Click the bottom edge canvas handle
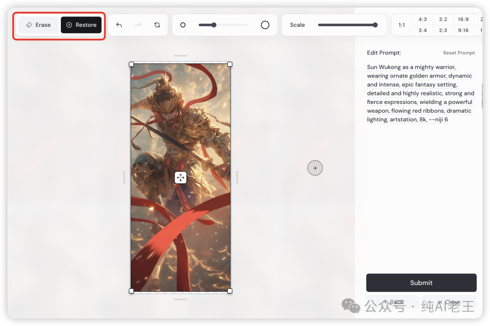Screen dimensions: 490x326 tap(181, 299)
